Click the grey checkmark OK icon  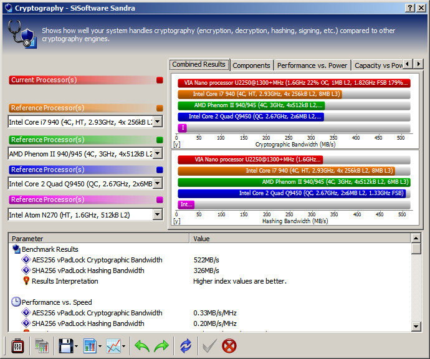tap(209, 345)
